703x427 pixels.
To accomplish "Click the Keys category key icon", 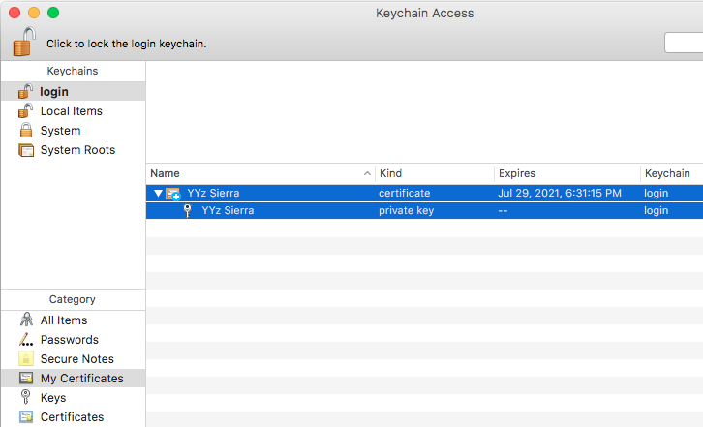I will (x=26, y=398).
